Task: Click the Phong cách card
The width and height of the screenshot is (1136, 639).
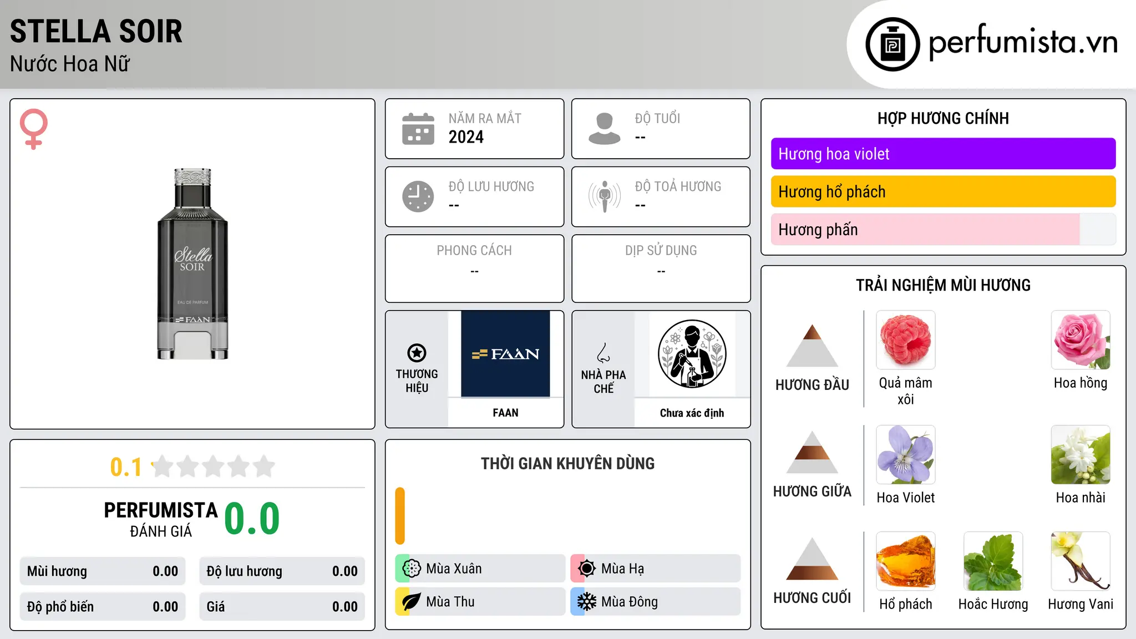Action: tap(474, 268)
